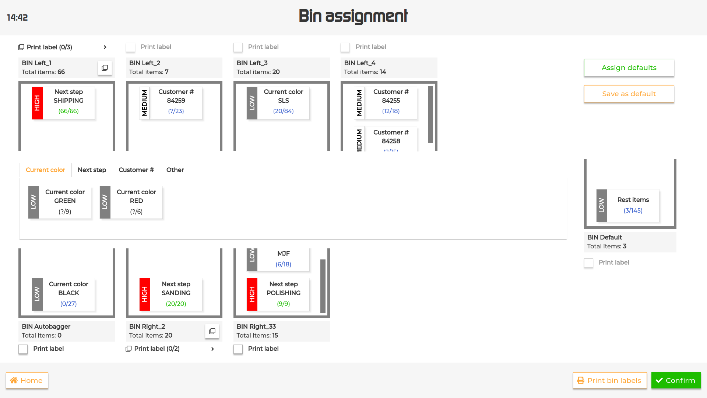707x398 pixels.
Task: Click the red HIGH priority tag on SANDING
Action: point(145,294)
